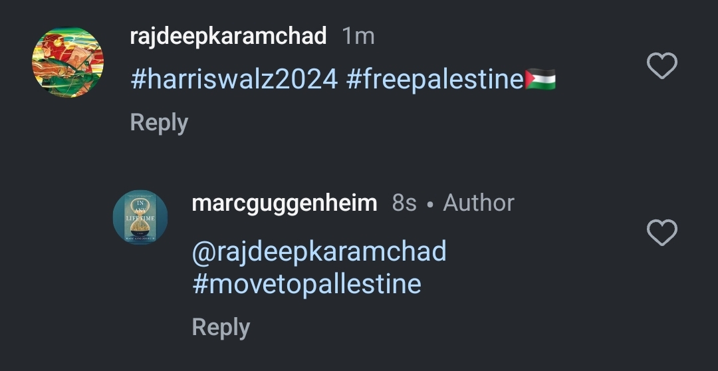This screenshot has width=718, height=371.
Task: View the marcguggenheim username profile
Action: coord(285,203)
